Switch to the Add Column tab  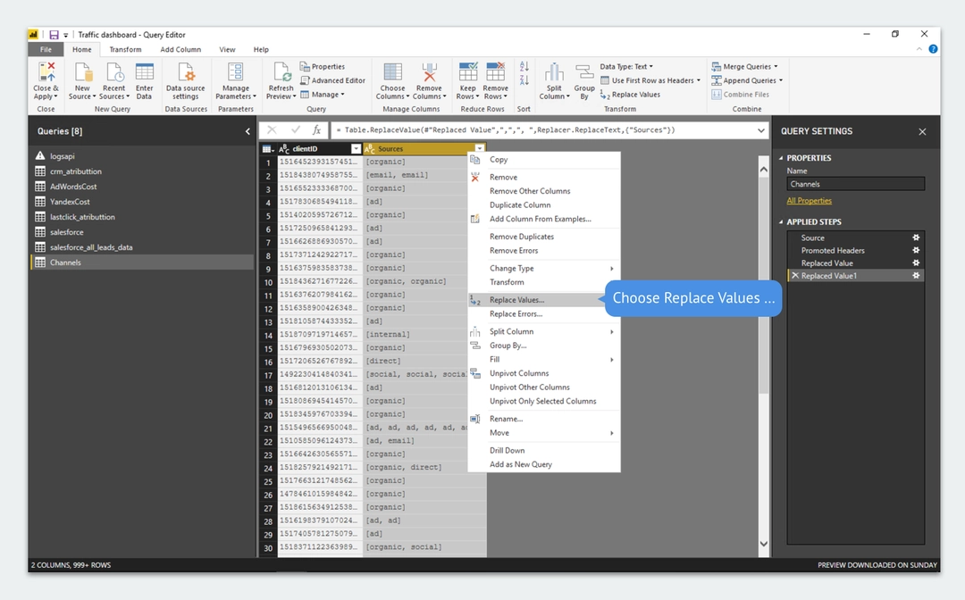pyautogui.click(x=180, y=50)
